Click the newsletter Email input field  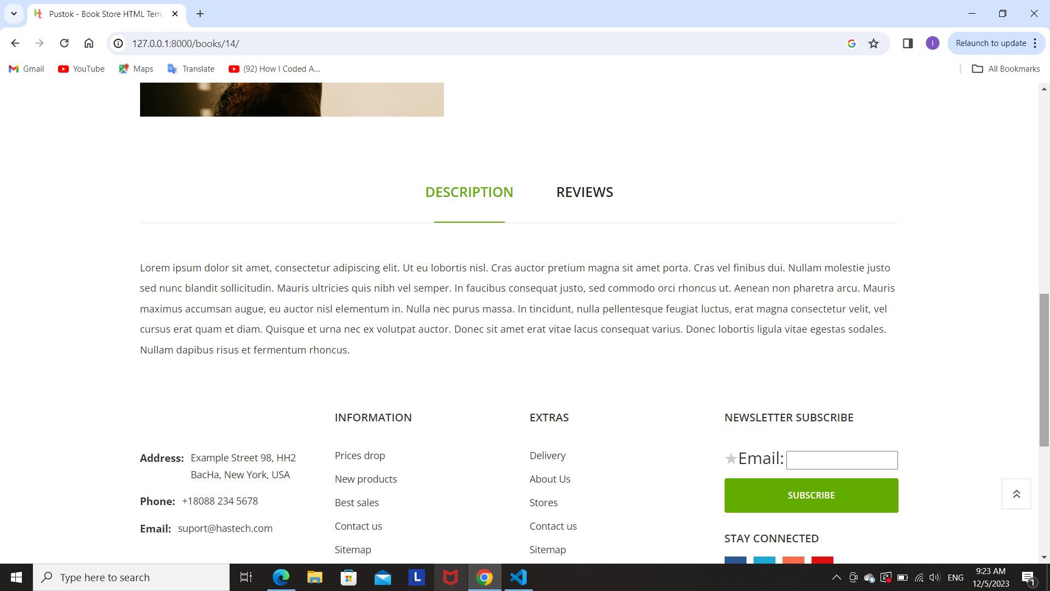pyautogui.click(x=841, y=460)
